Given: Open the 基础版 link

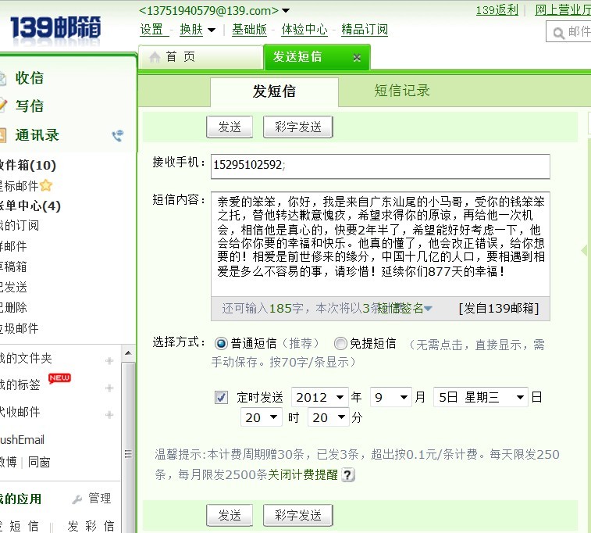Looking at the screenshot, I should 249,30.
